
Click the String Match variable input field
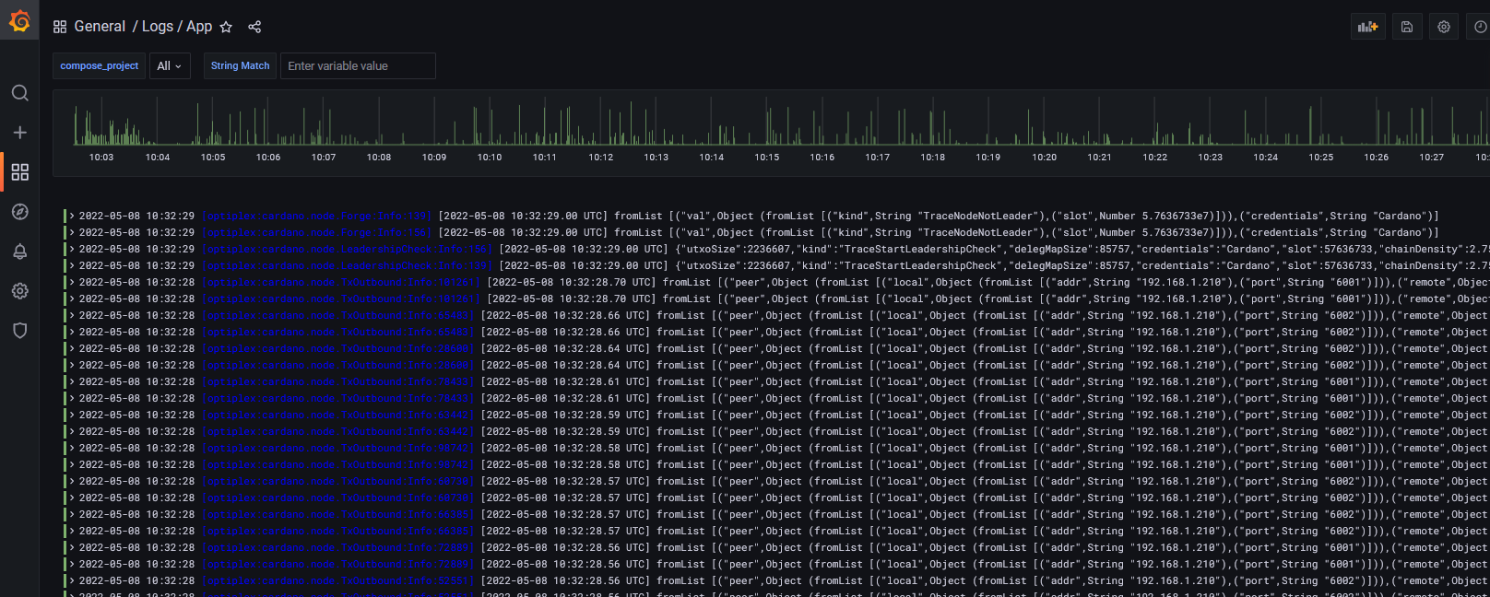[358, 66]
